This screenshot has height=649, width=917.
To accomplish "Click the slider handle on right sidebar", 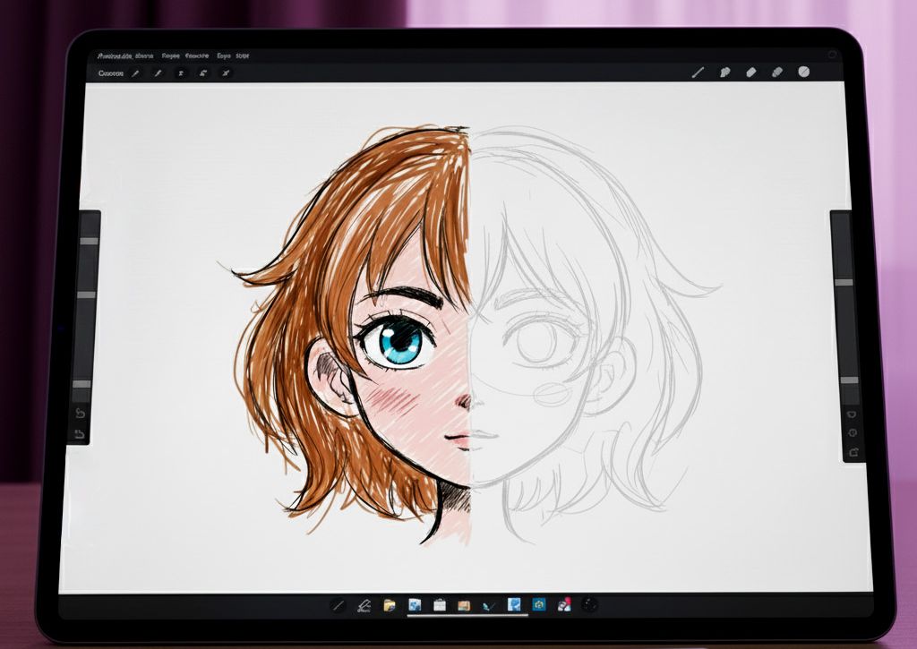I will [844, 282].
